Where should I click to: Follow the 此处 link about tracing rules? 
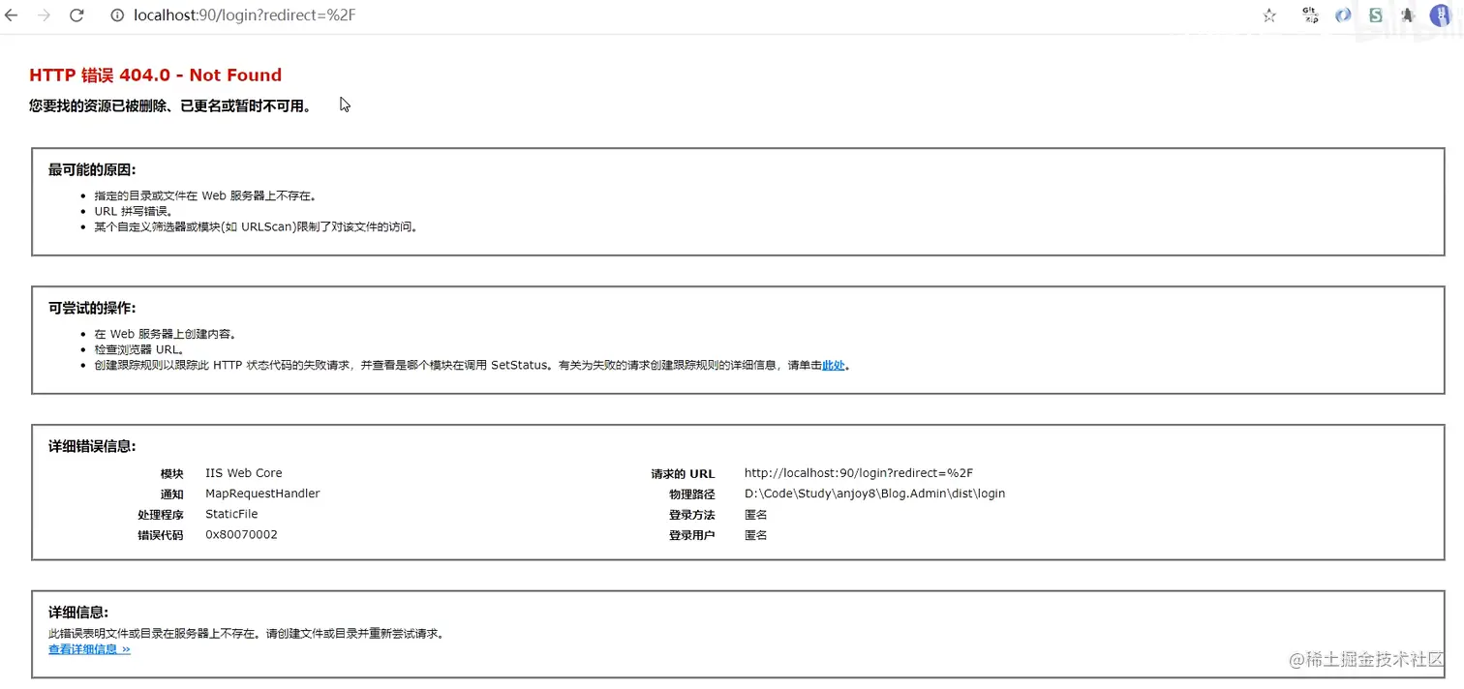(833, 366)
